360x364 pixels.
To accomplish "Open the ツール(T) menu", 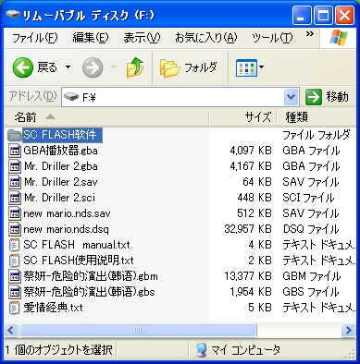I will pos(272,38).
